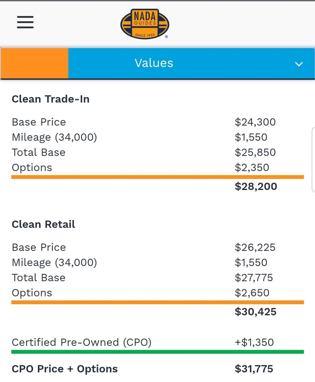This screenshot has height=382, width=315.
Task: Click the Clean Retail heading
Action: [x=43, y=224]
